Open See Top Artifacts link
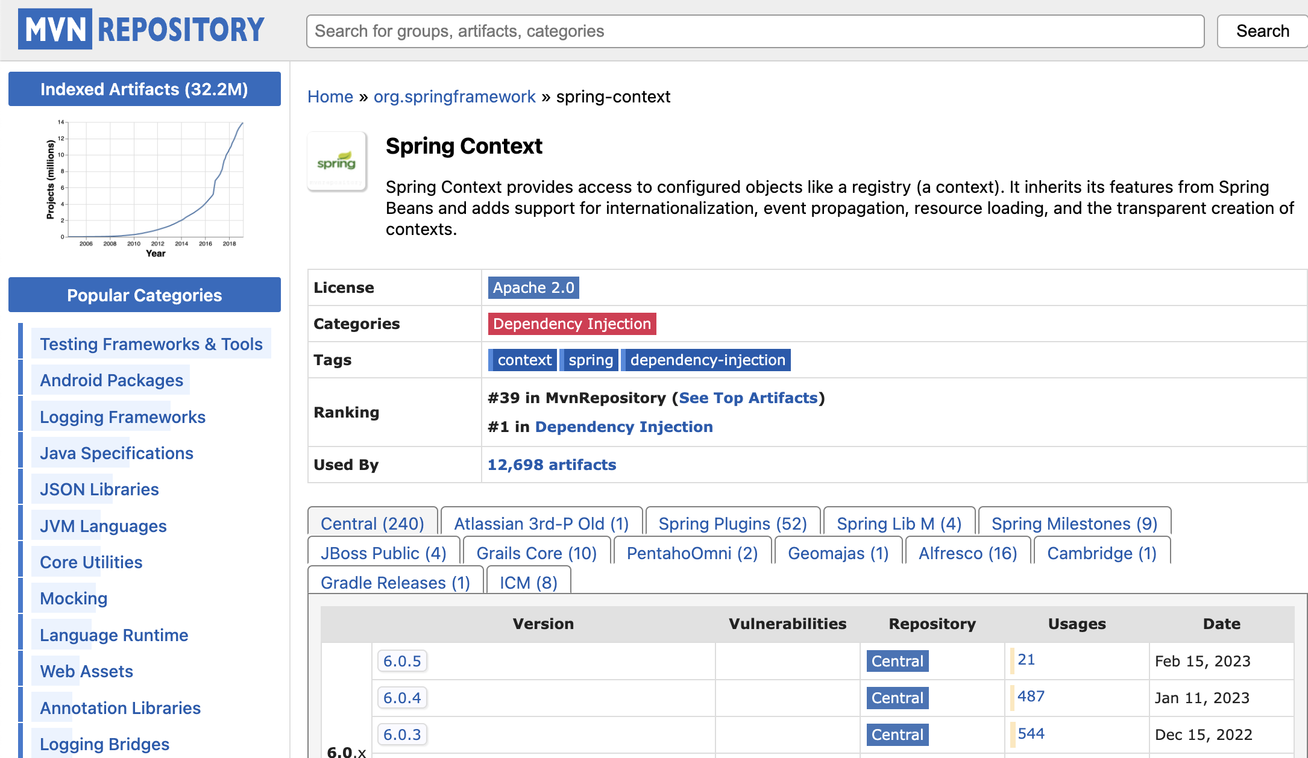Viewport: 1308px width, 758px height. pos(748,398)
